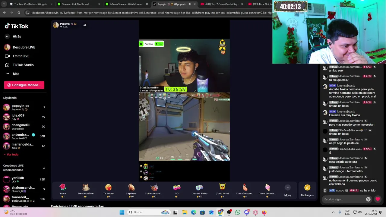Open Descubre LIVE in the sidebar
The image size is (386, 217).
(x=20, y=47)
